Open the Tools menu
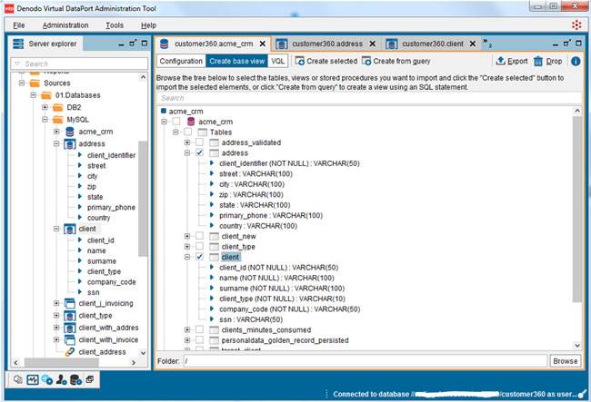The height and width of the screenshot is (402, 591). click(x=115, y=25)
